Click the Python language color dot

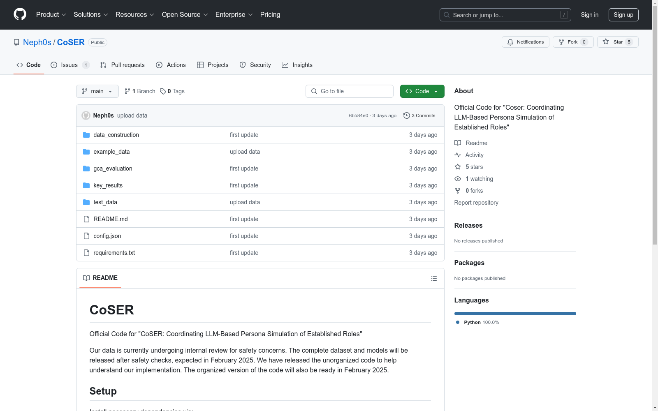click(x=458, y=322)
